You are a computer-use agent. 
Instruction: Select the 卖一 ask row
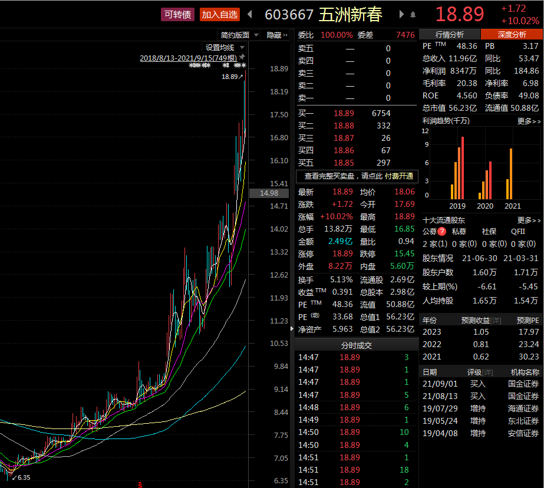[x=357, y=98]
